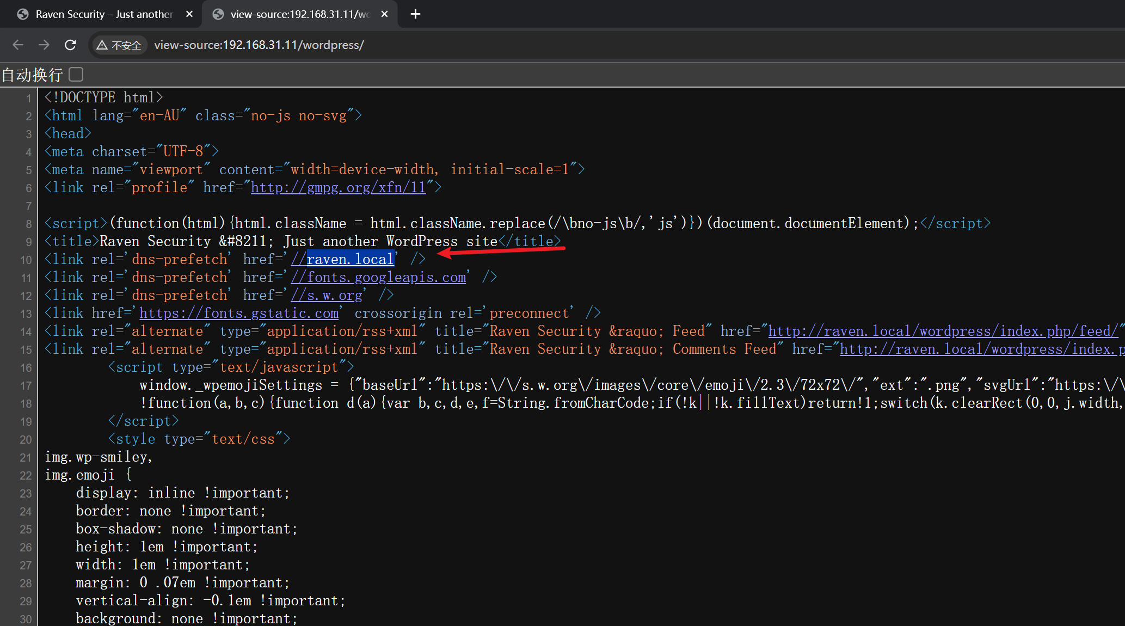Open the raven.local index.php/feed link
Viewport: 1125px width, 626px height.
click(943, 332)
